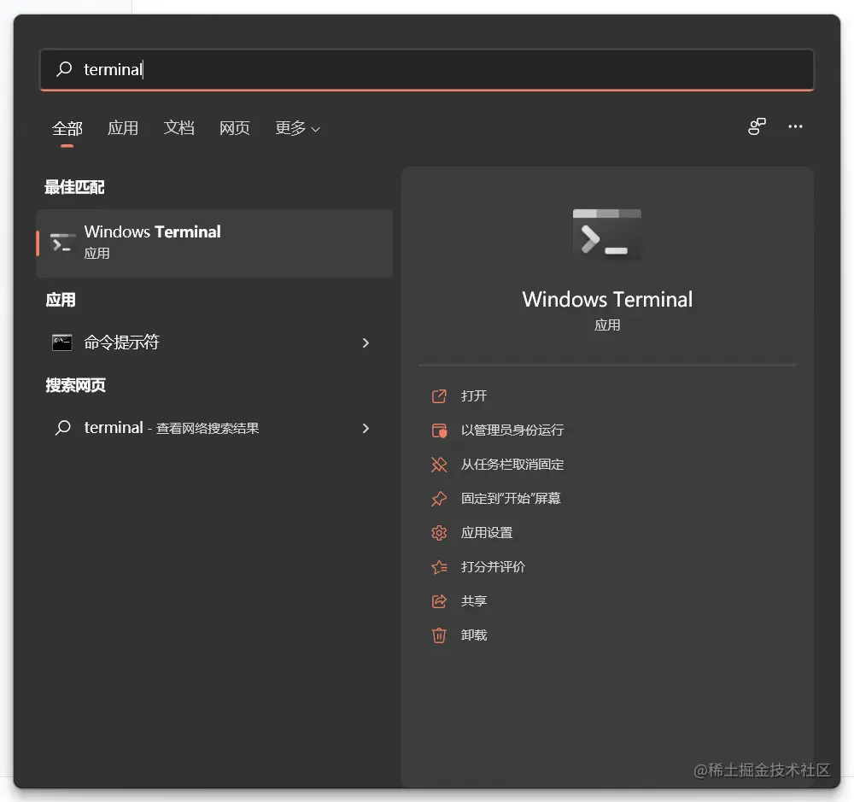Viewport: 854px width, 802px height.
Task: Click the share icon
Action: (x=439, y=601)
